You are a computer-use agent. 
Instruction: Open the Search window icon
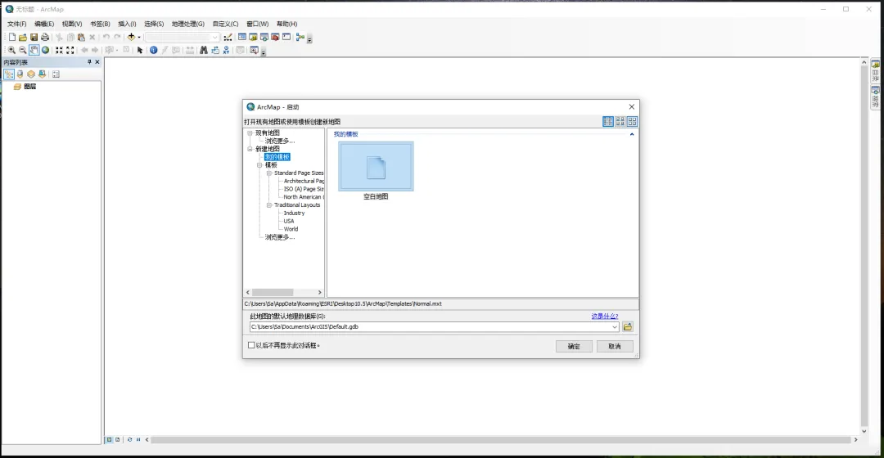click(264, 37)
